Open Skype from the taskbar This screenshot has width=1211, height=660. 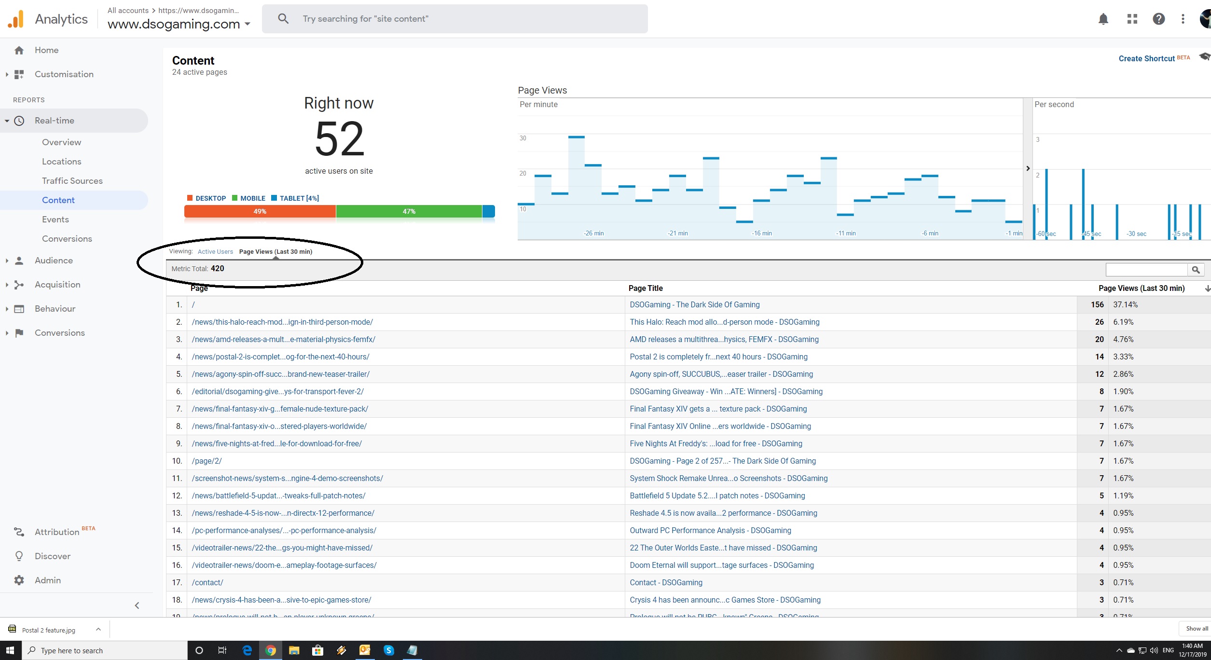tap(388, 650)
